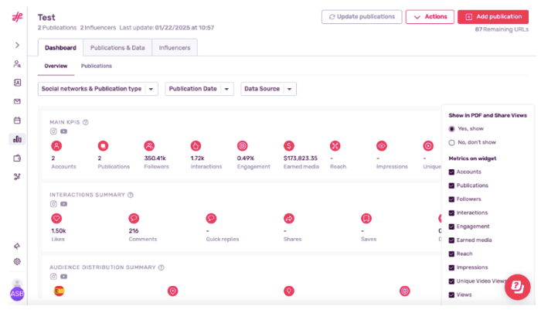Open the calendar icon in sidebar
This screenshot has height=310, width=541.
pyautogui.click(x=17, y=121)
